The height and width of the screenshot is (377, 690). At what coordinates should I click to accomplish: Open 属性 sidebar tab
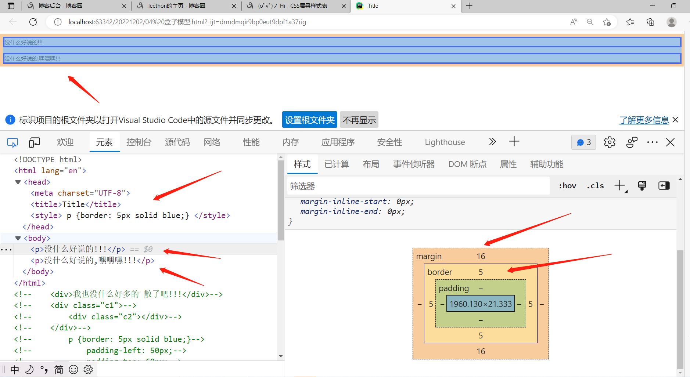(x=508, y=164)
